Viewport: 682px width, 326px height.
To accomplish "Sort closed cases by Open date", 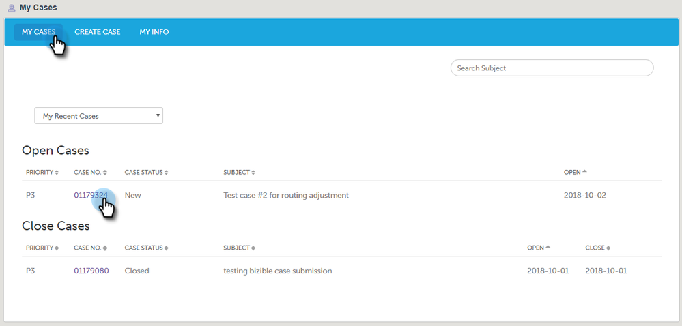I will 539,248.
